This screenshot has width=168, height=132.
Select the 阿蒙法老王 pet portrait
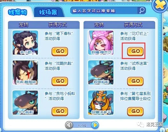click(101, 103)
